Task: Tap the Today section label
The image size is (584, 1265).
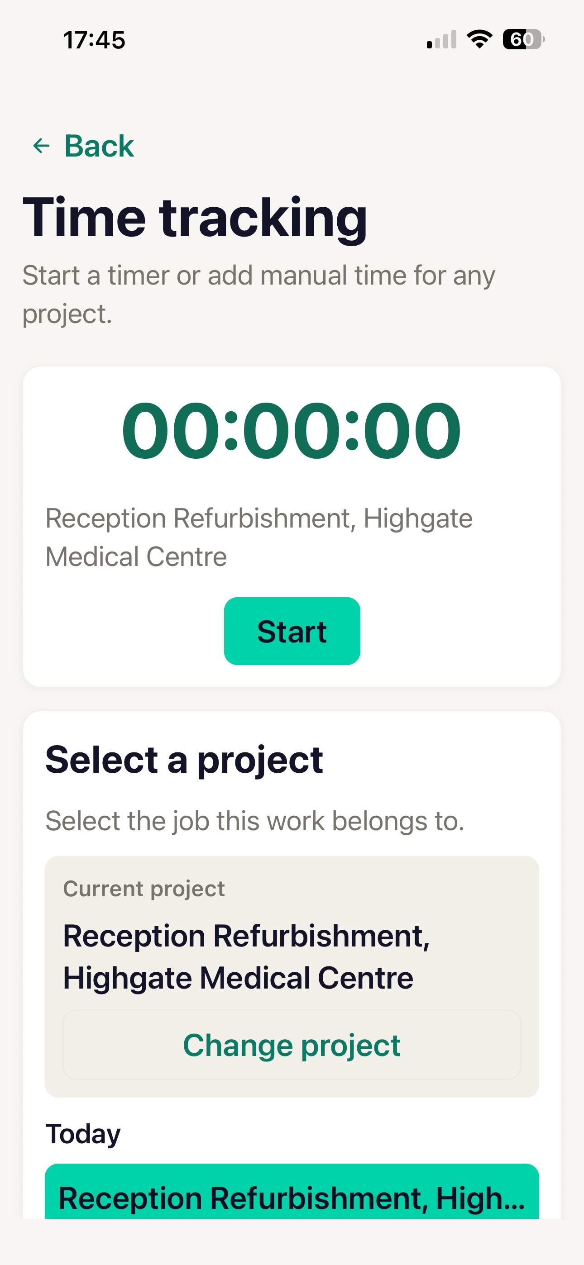Action: tap(83, 1134)
